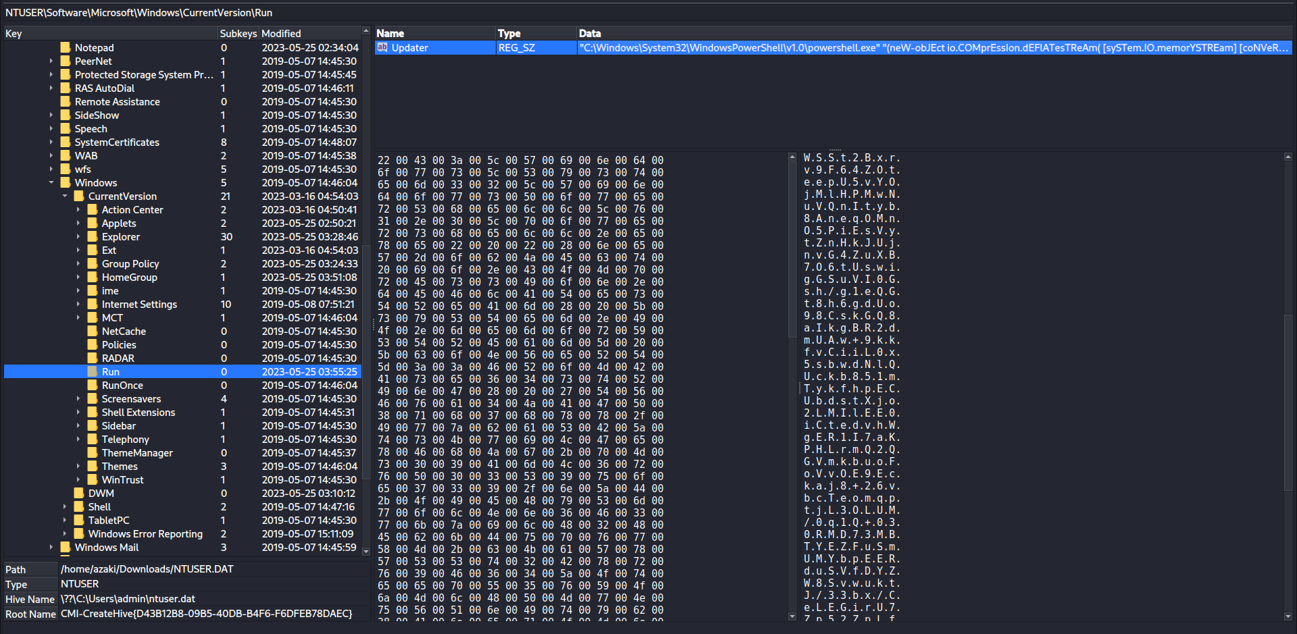
Task: Expand the Windows Mail key node
Action: pos(51,547)
